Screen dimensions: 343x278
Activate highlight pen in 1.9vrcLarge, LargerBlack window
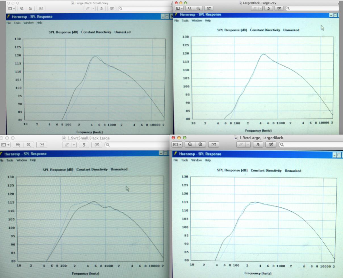[241, 144]
